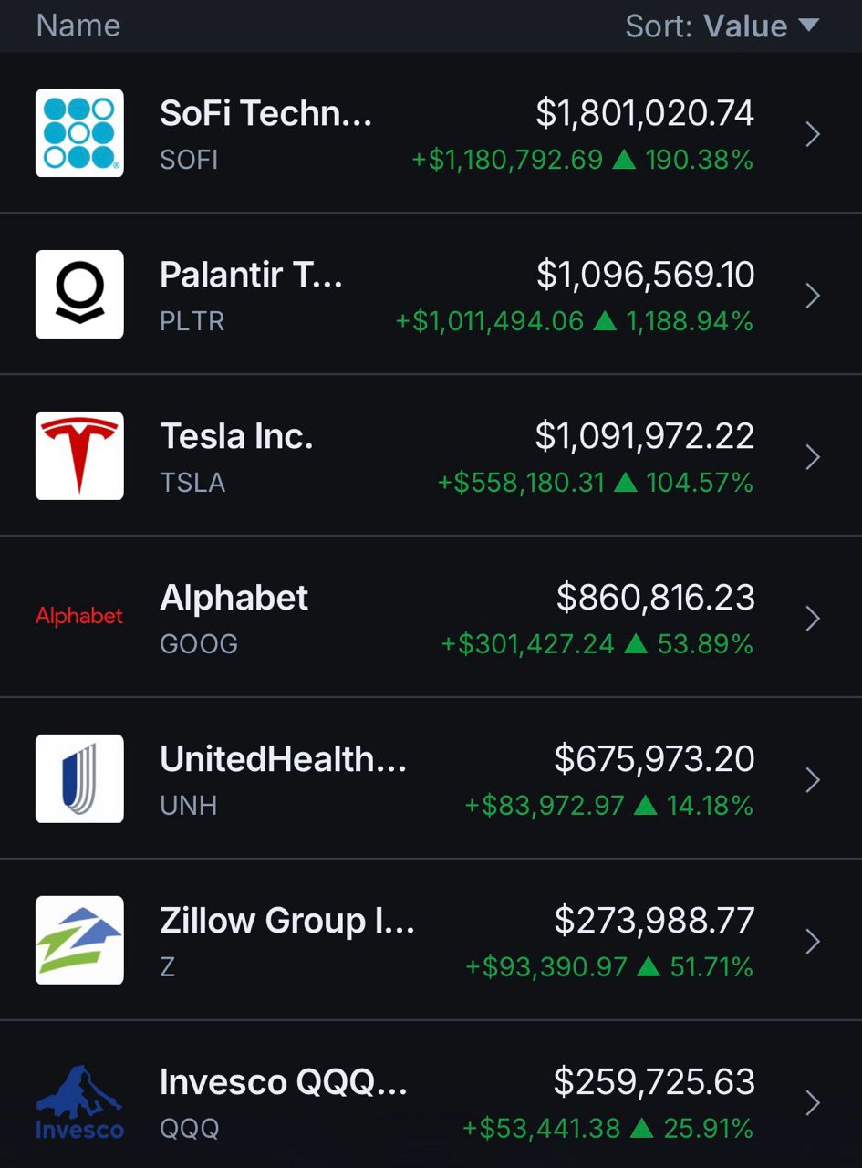
Task: Tap the Invesco QQQ logo icon
Action: pyautogui.click(x=79, y=1101)
